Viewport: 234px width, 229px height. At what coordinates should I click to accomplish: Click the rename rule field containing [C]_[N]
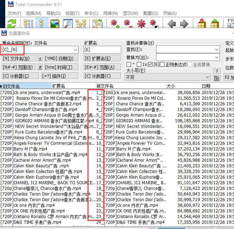pos(40,50)
